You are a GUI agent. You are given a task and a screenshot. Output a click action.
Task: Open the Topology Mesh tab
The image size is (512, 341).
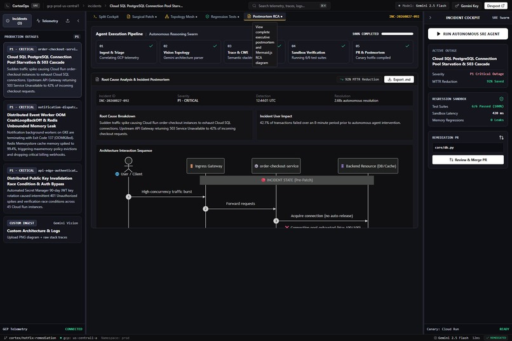[181, 17]
